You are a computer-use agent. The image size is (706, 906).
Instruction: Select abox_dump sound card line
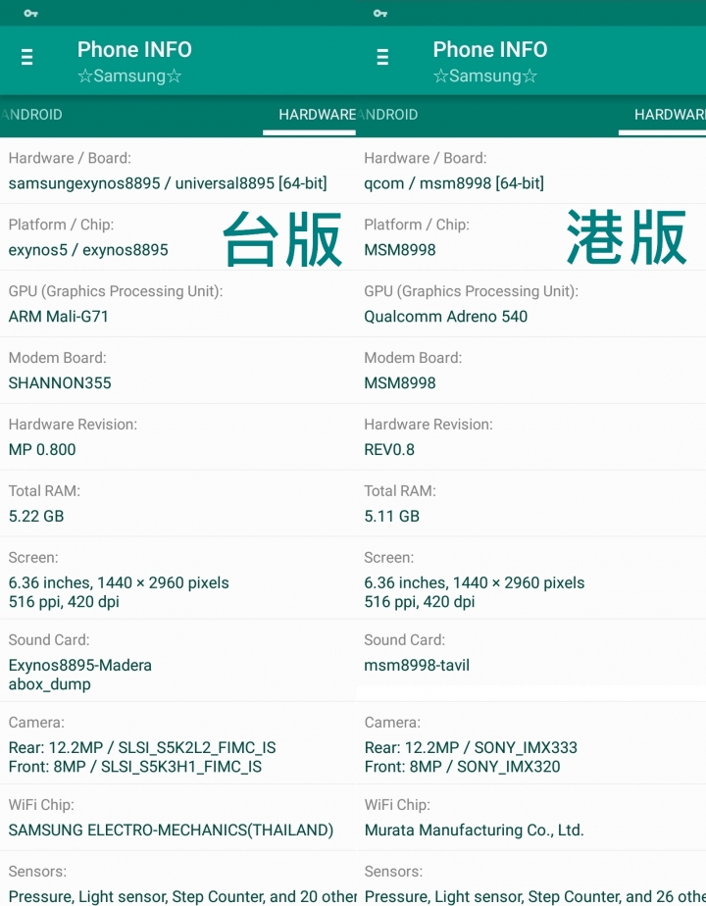(50, 684)
